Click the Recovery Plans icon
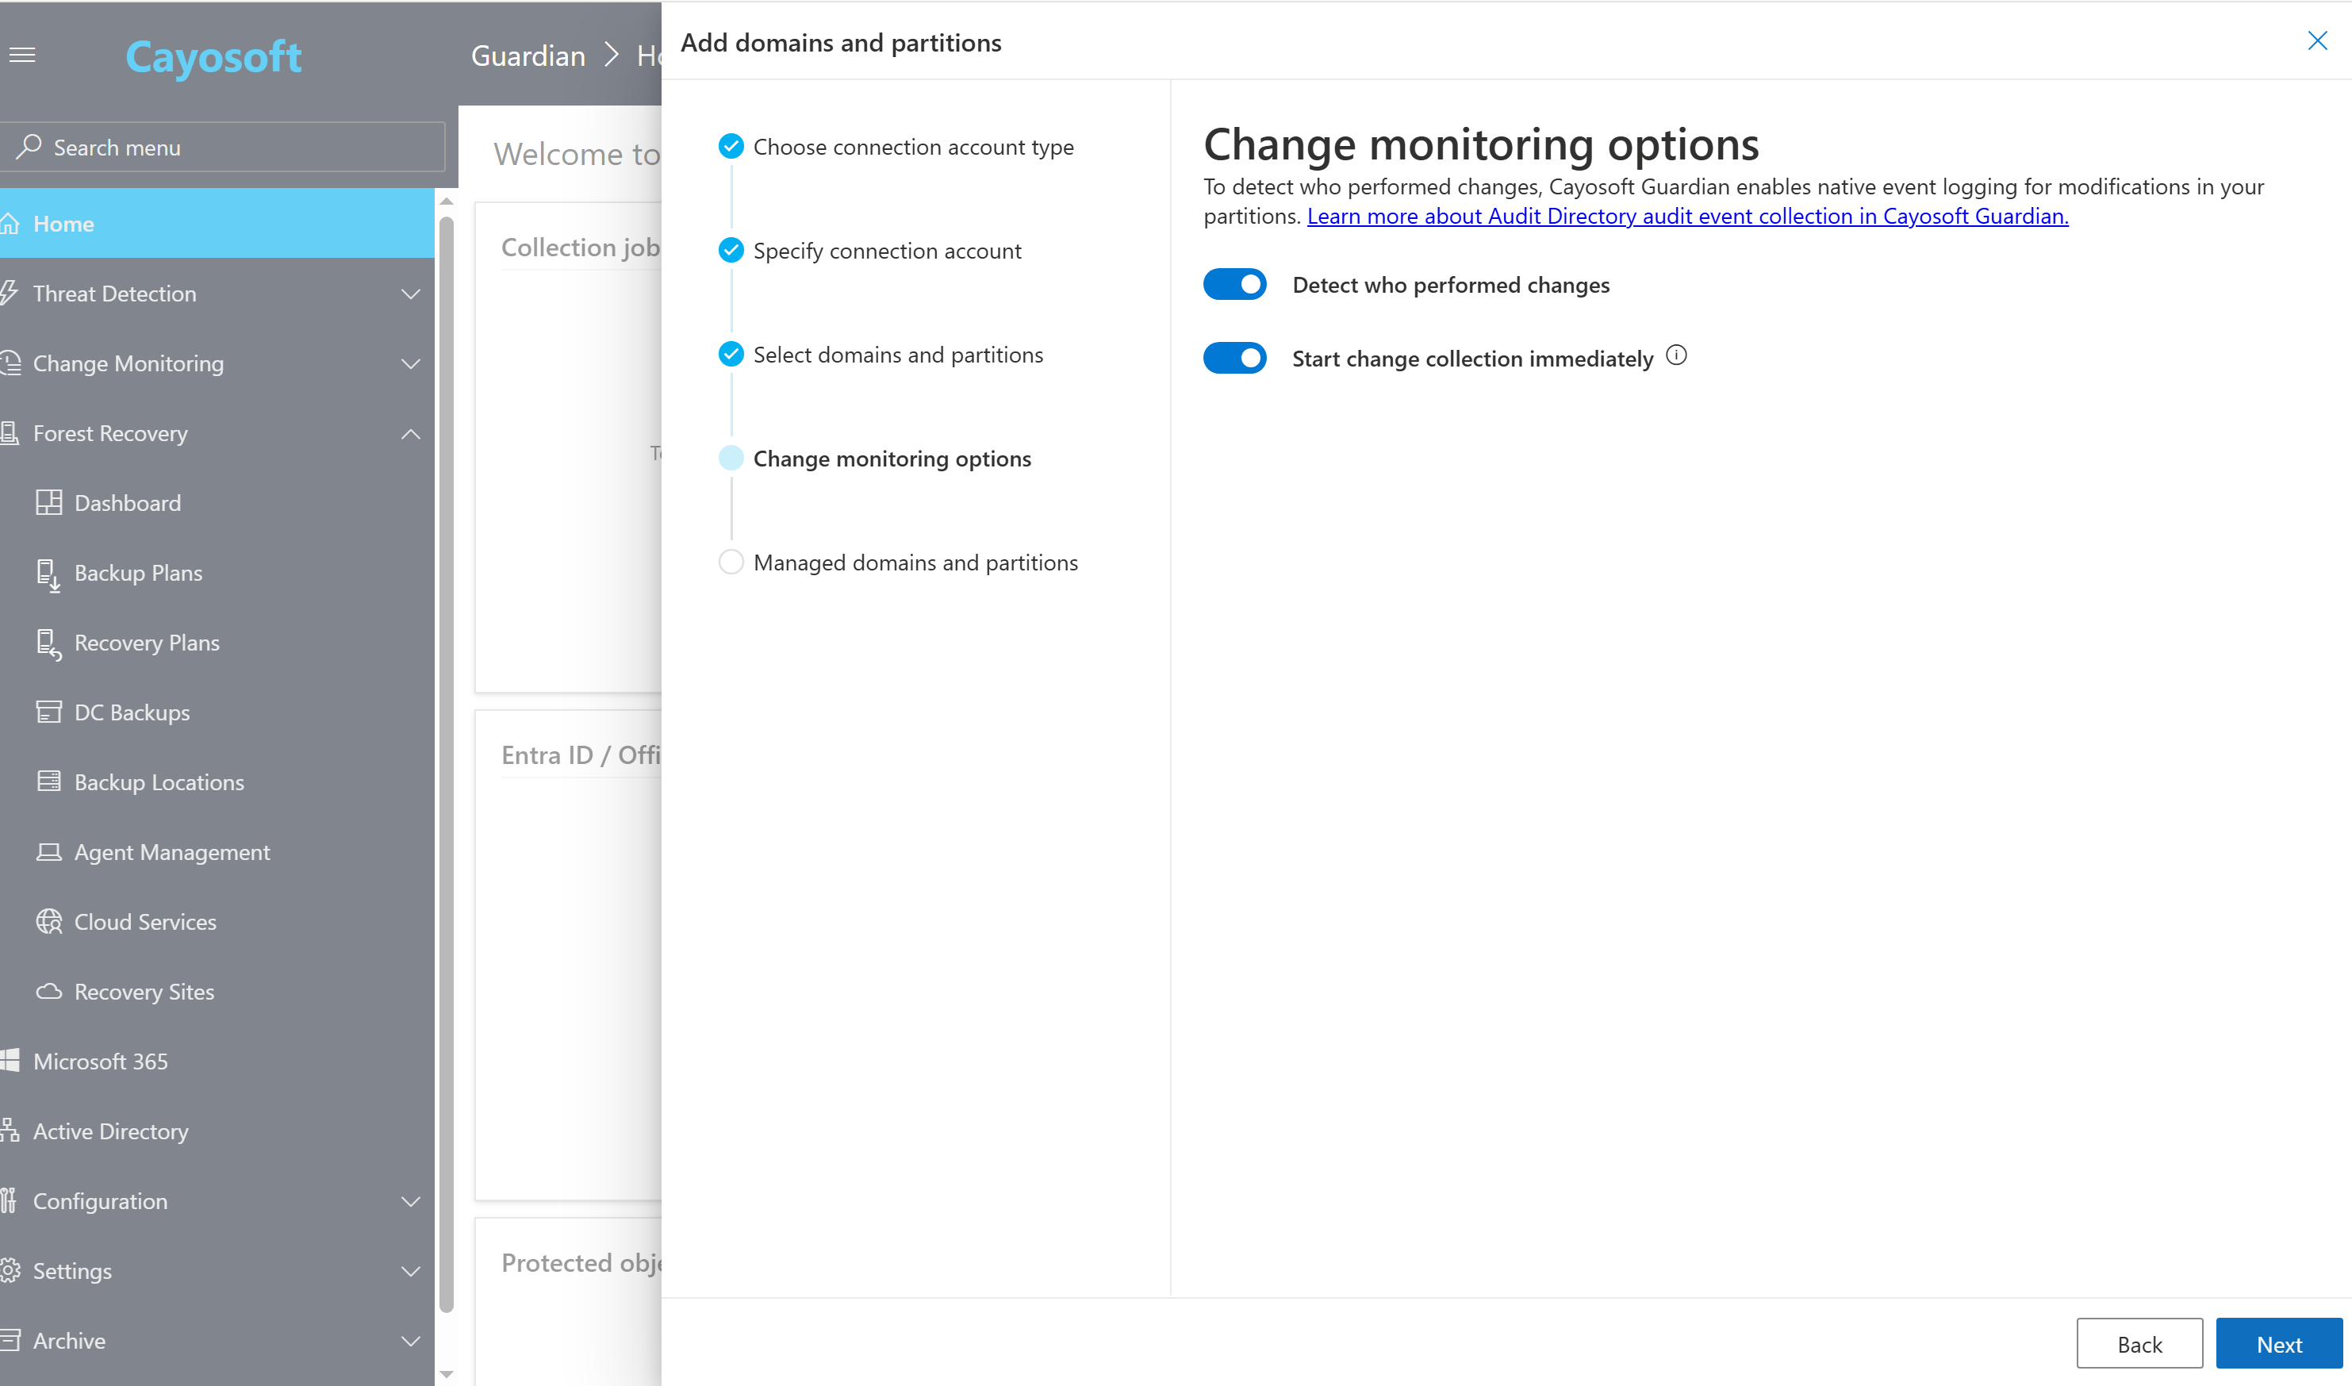This screenshot has height=1386, width=2352. point(48,643)
